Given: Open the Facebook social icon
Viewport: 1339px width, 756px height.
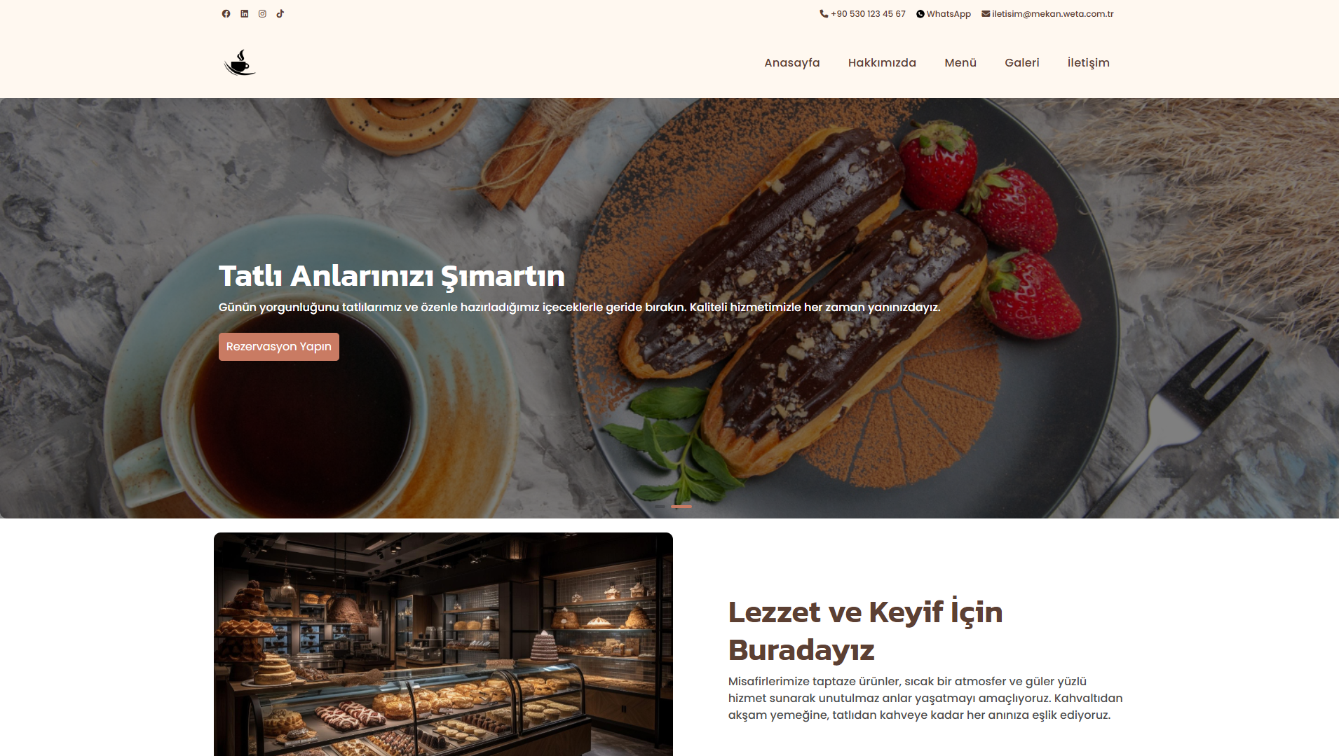Looking at the screenshot, I should (x=226, y=13).
